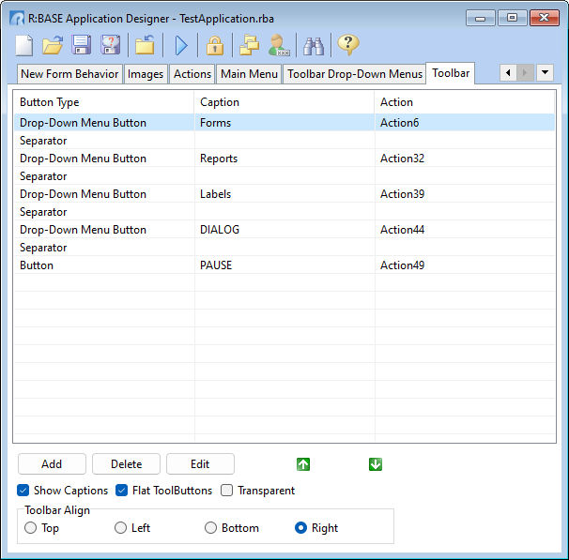Click the Add button
The image size is (569, 560).
tap(52, 464)
